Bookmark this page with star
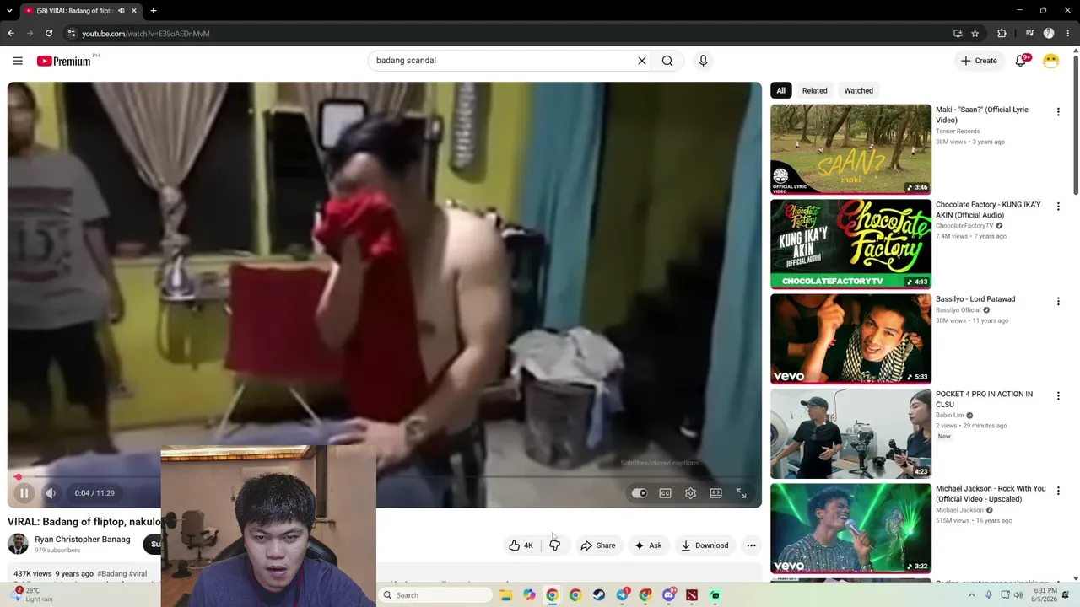1080x607 pixels. [x=975, y=34]
